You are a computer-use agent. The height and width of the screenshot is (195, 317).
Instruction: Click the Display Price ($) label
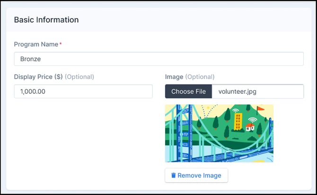38,77
